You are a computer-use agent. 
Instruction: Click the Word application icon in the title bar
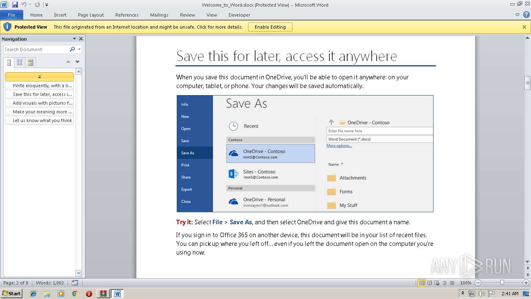[x=4, y=5]
